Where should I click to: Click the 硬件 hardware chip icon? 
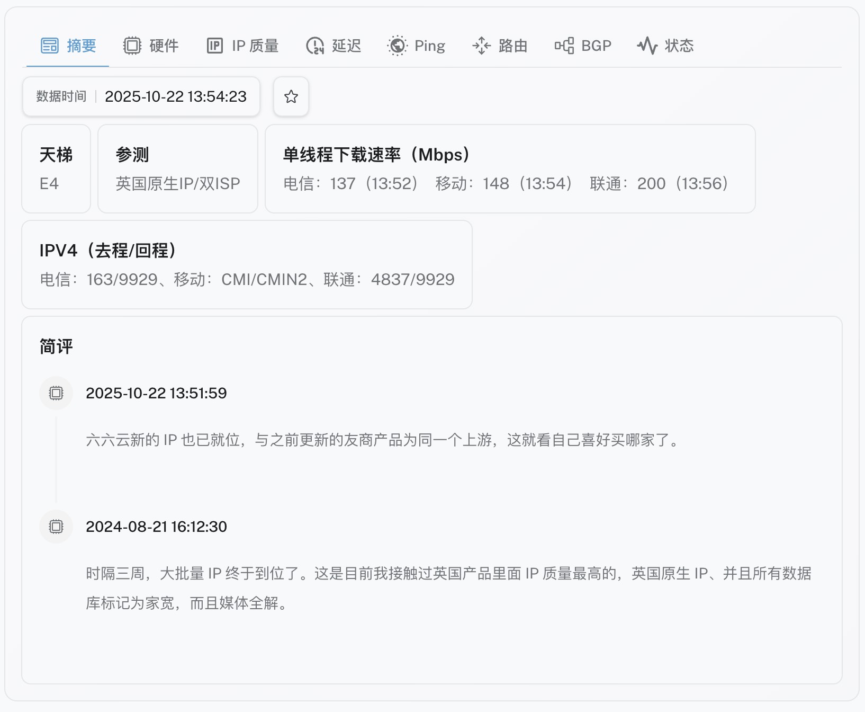point(132,46)
